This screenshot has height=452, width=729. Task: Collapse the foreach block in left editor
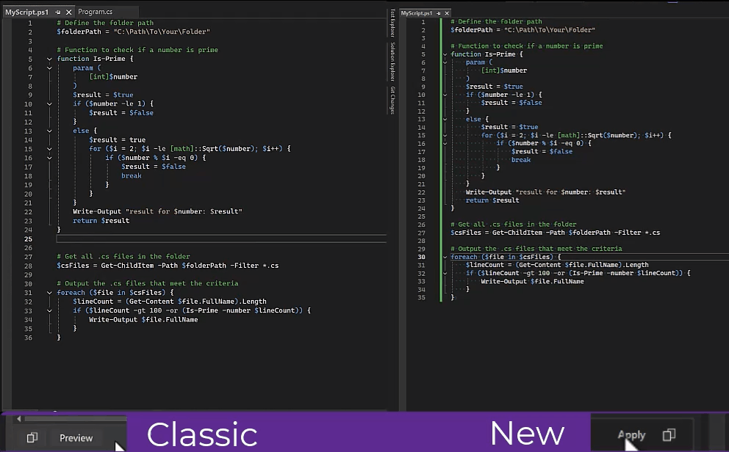tap(49, 293)
